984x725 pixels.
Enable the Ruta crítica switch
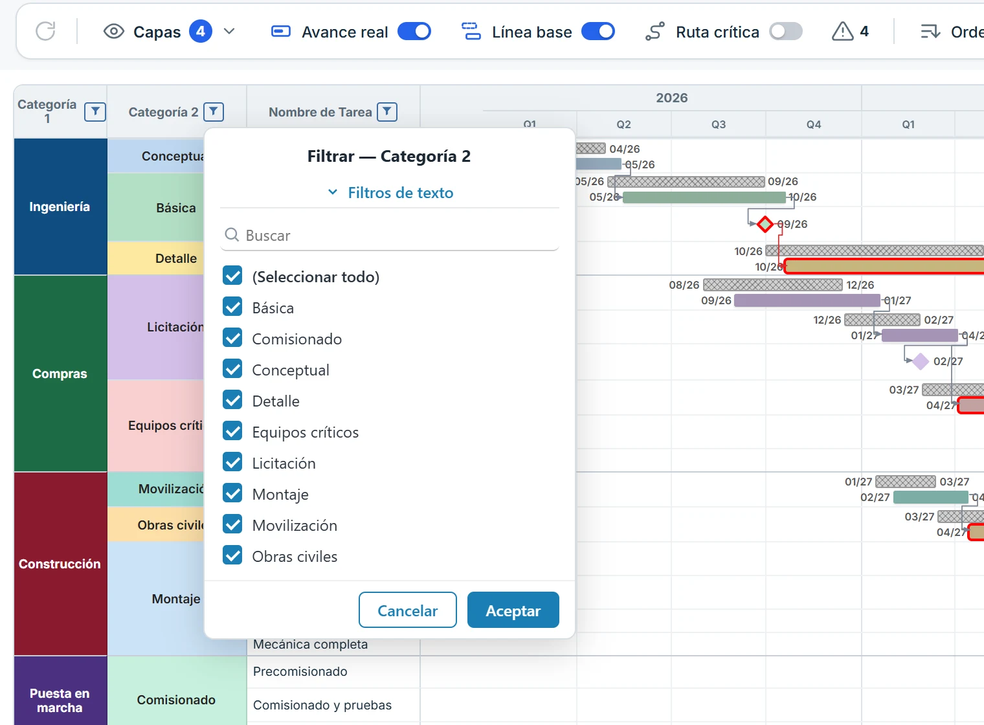786,31
